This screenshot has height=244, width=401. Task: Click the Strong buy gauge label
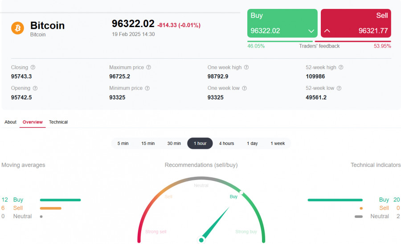pyautogui.click(x=246, y=232)
